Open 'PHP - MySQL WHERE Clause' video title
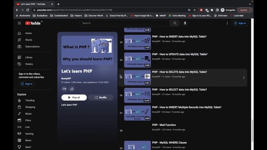Viewport: 267px width, 150px height. coord(169,142)
